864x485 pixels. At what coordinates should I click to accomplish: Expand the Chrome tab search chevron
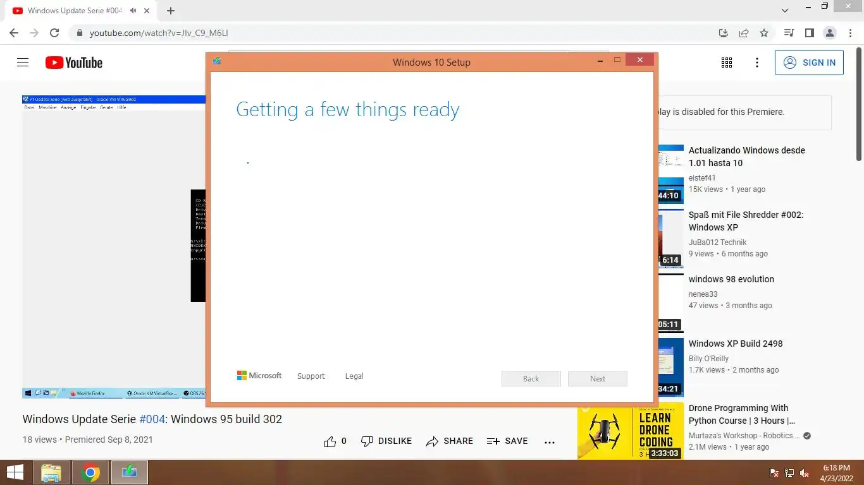click(785, 11)
